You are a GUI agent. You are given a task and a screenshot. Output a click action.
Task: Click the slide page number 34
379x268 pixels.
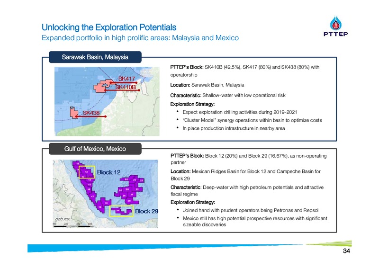346,251
